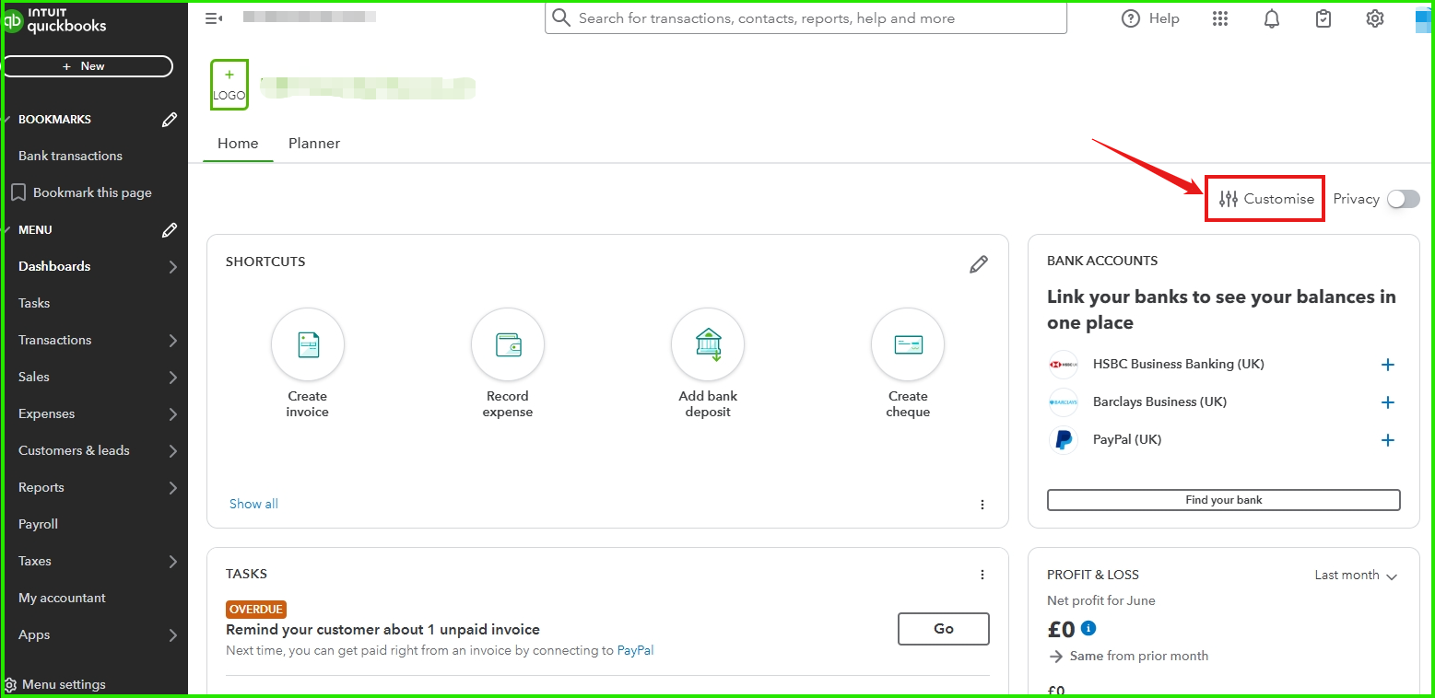Click the QuickBooks logo
Screen dimensions: 1435x698
(x=55, y=20)
